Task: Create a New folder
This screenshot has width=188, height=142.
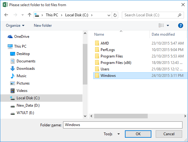Action: (43, 26)
